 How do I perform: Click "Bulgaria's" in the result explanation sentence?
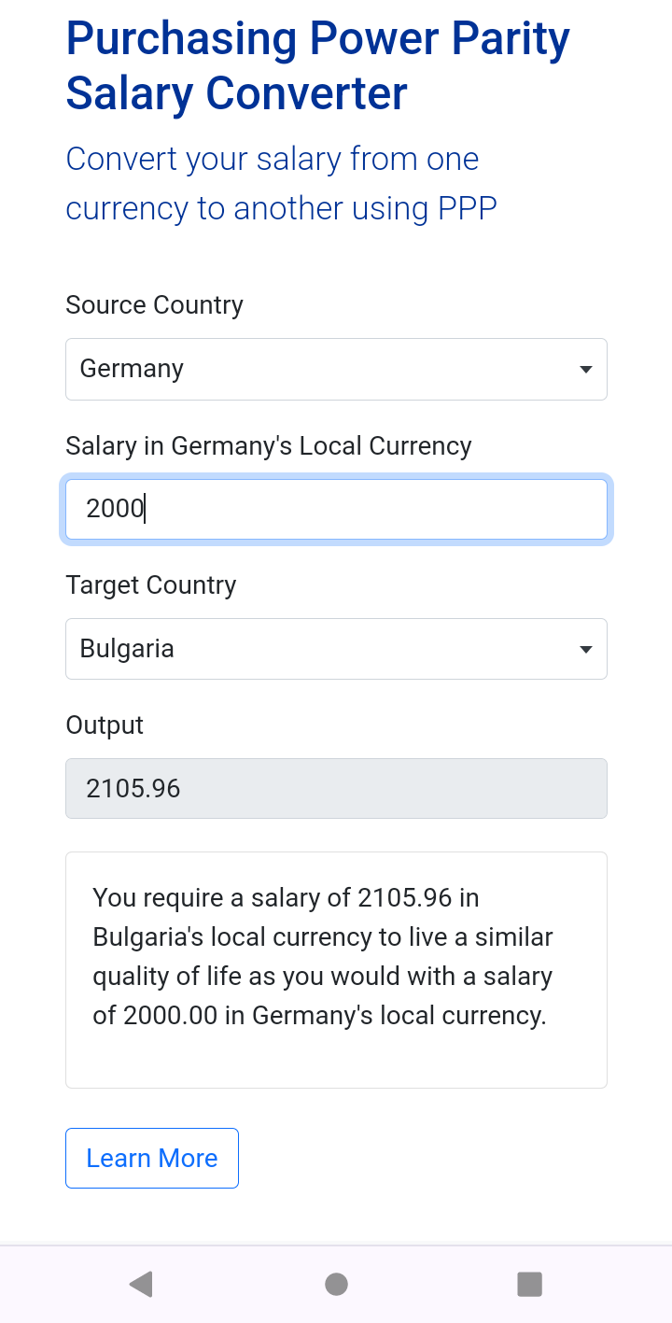pos(148,937)
